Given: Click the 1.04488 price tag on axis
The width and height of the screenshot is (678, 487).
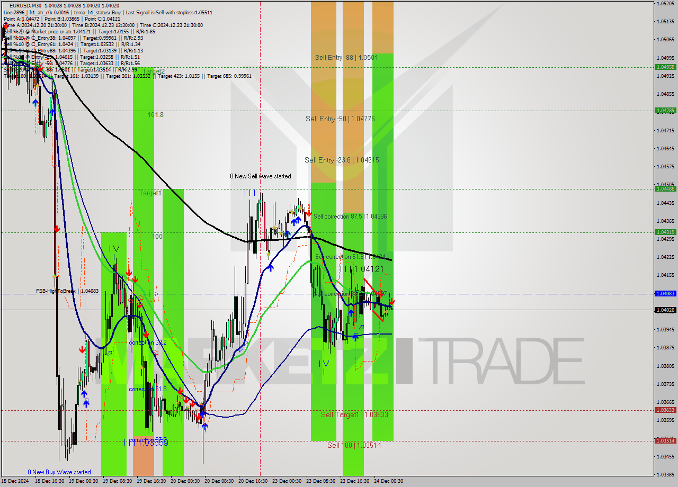Looking at the screenshot, I should coord(665,188).
